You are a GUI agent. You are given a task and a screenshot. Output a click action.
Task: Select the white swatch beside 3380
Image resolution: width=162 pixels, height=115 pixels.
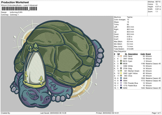click(x=121, y=66)
